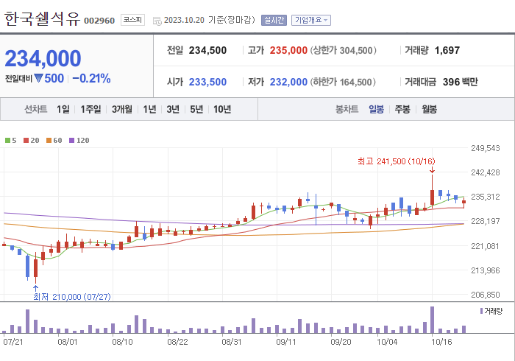Select the 10년 line chart tab
The width and height of the screenshot is (515, 361).
222,109
